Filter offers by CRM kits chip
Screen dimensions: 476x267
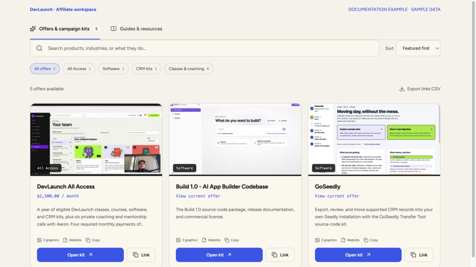146,69
